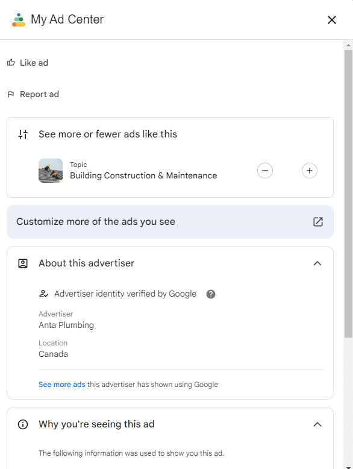Select the Like ad option
The width and height of the screenshot is (353, 469).
tap(28, 63)
